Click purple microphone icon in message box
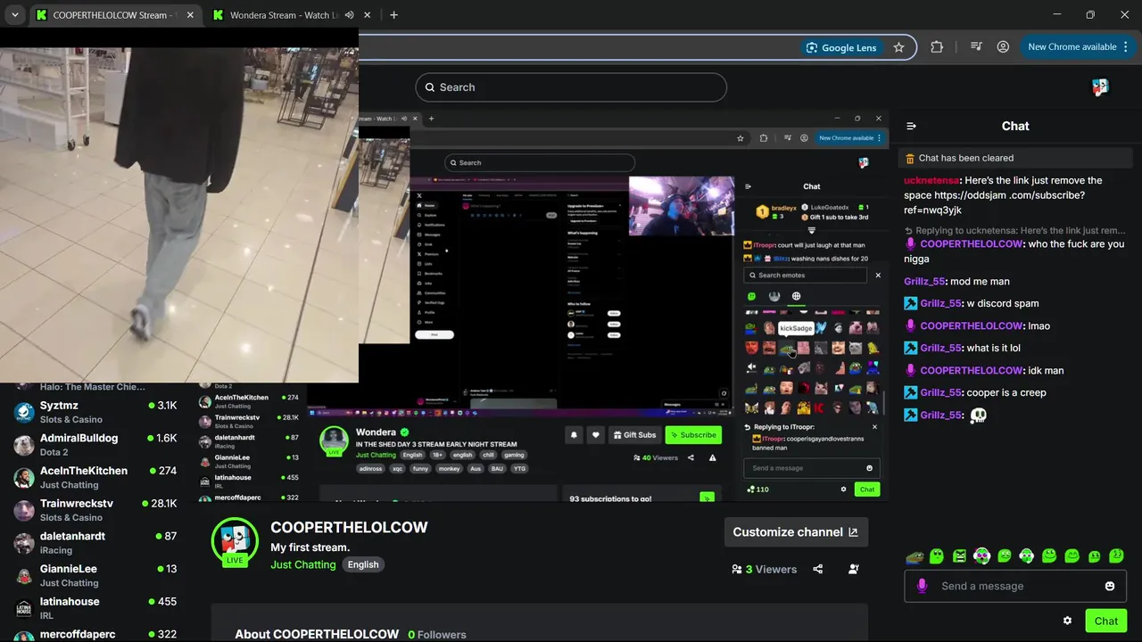The height and width of the screenshot is (642, 1142). click(922, 586)
